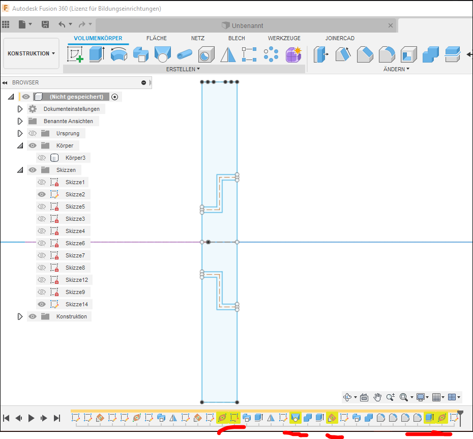This screenshot has width=473, height=439.
Task: Select the Circular Pattern dots icon
Action: pyautogui.click(x=271, y=53)
